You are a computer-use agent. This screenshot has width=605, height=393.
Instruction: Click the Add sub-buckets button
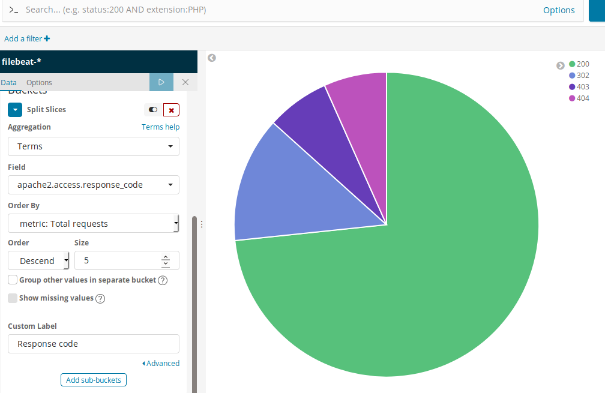click(x=94, y=380)
